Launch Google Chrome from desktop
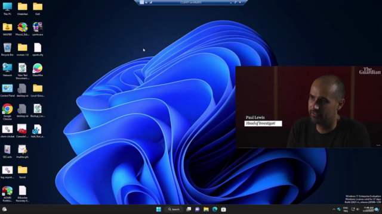382x214 pixels. pos(7,112)
